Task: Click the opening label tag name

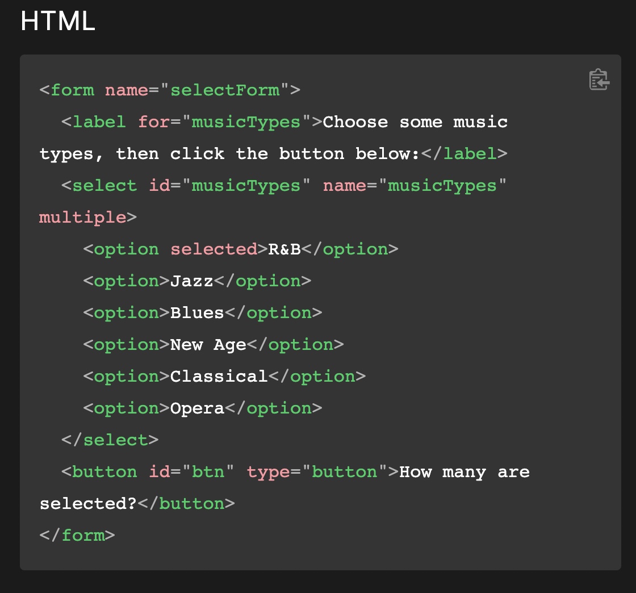Action: (99, 122)
